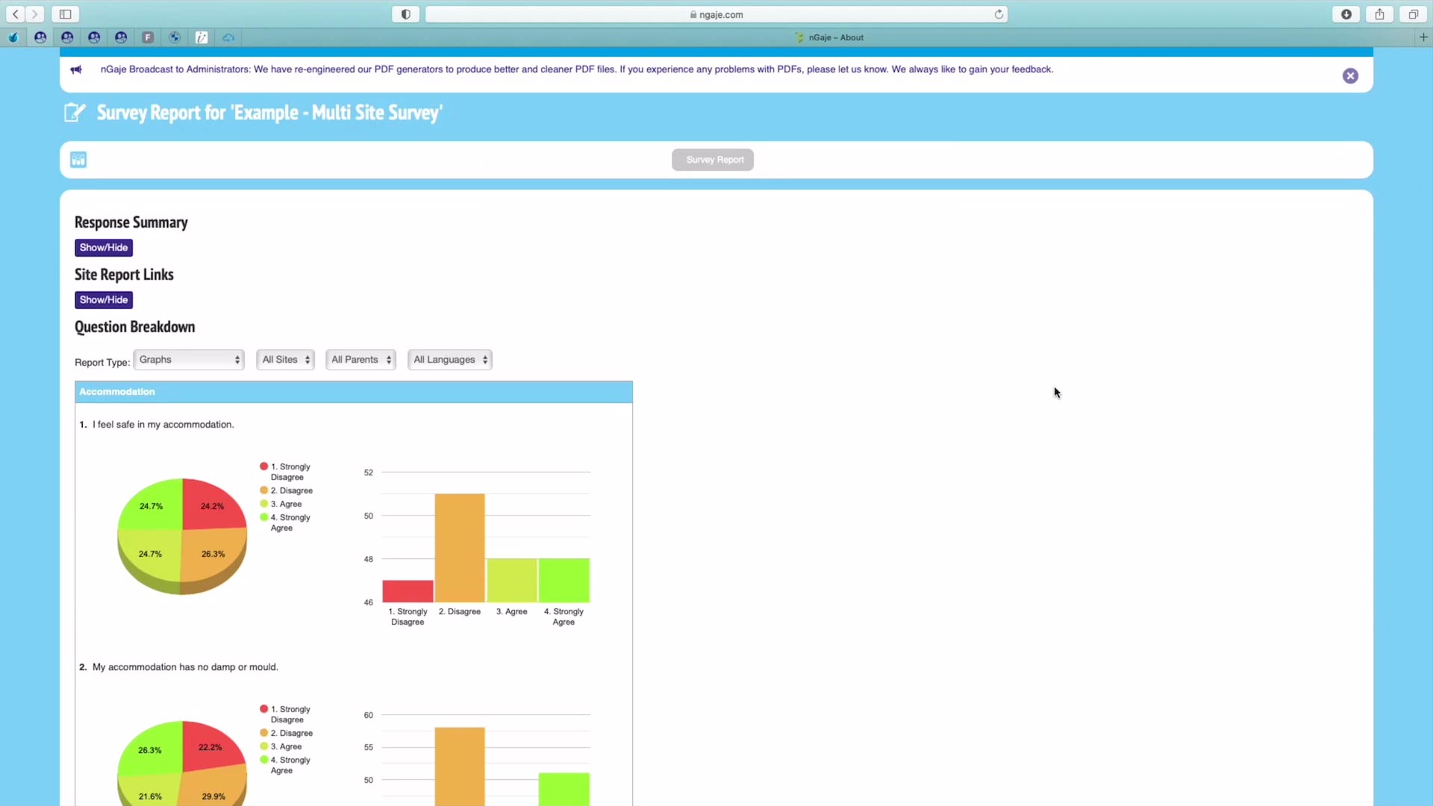The image size is (1433, 806).
Task: Toggle Response Summary with Show/Hide
Action: coord(104,248)
